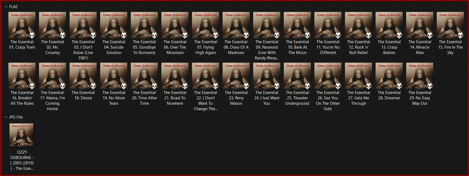This screenshot has width=469, height=176.
Task: Select the 04. Suicide Solution file icon
Action: click(x=114, y=25)
